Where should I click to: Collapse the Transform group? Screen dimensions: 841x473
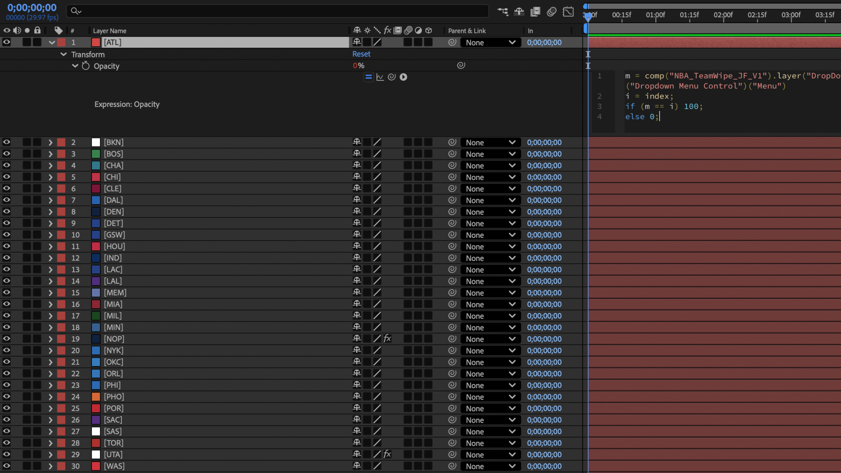click(x=63, y=54)
